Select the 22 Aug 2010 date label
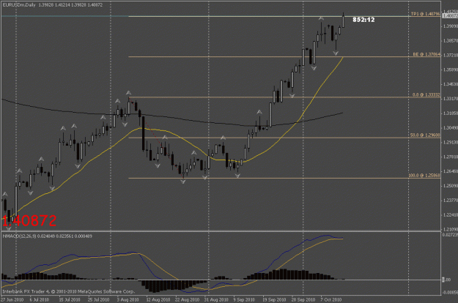 187,299
